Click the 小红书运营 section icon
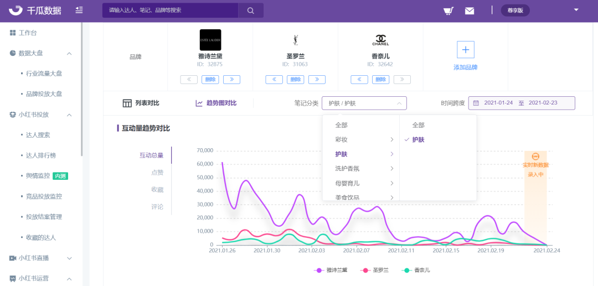Screen dimensions: 598x286 [13, 278]
